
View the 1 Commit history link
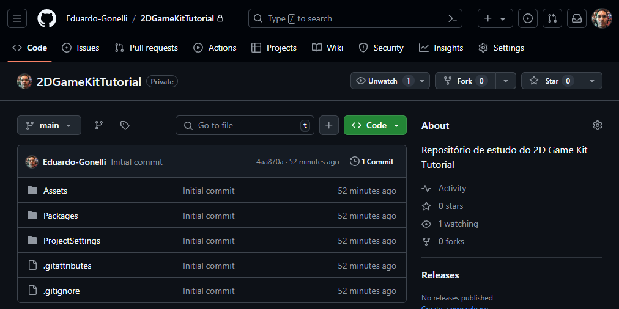point(372,162)
